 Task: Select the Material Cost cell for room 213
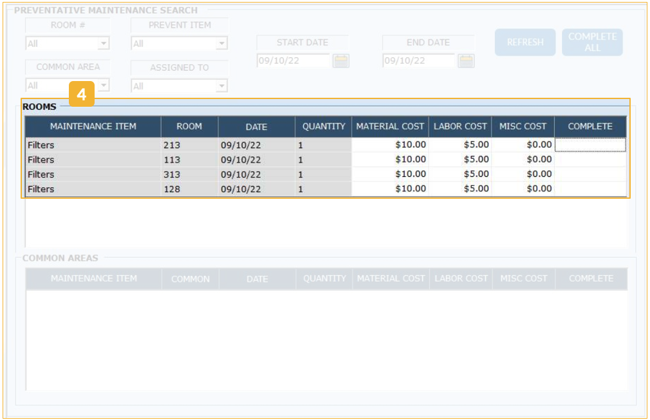390,145
